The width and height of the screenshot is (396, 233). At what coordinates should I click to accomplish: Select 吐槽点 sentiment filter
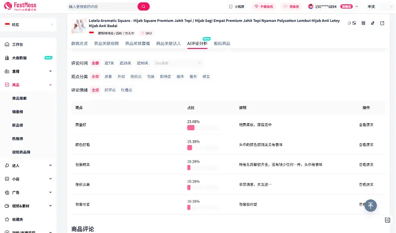coord(127,90)
